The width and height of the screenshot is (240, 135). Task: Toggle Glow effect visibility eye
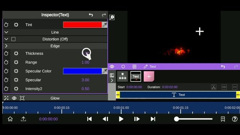point(14,98)
